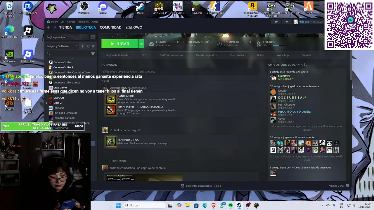The height and width of the screenshot is (210, 374).
Task: Select Counter-Strike 2 in the game list
Action: pyautogui.click(x=63, y=67)
